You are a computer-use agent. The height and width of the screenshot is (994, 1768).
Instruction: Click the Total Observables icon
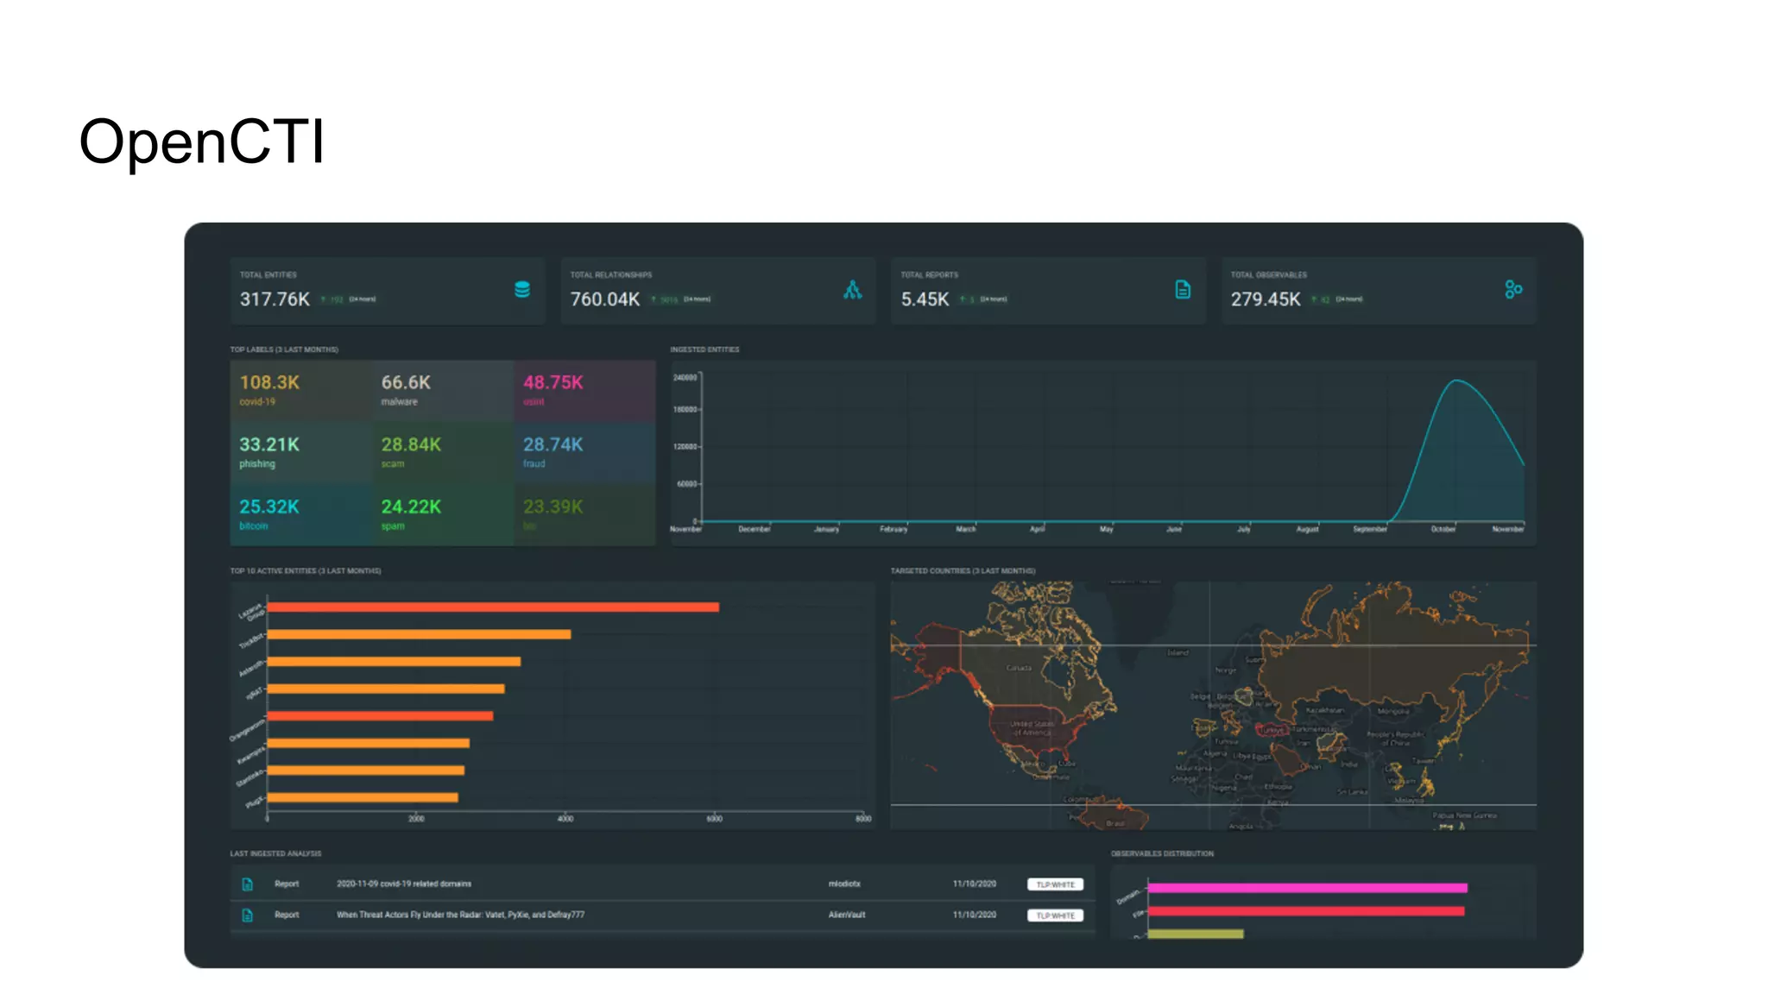(x=1512, y=290)
